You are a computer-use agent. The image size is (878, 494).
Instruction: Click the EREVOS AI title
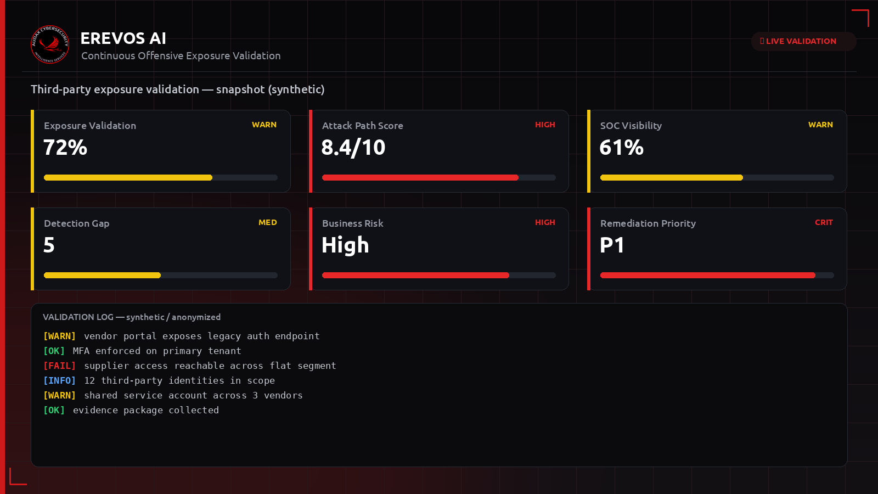pos(123,38)
